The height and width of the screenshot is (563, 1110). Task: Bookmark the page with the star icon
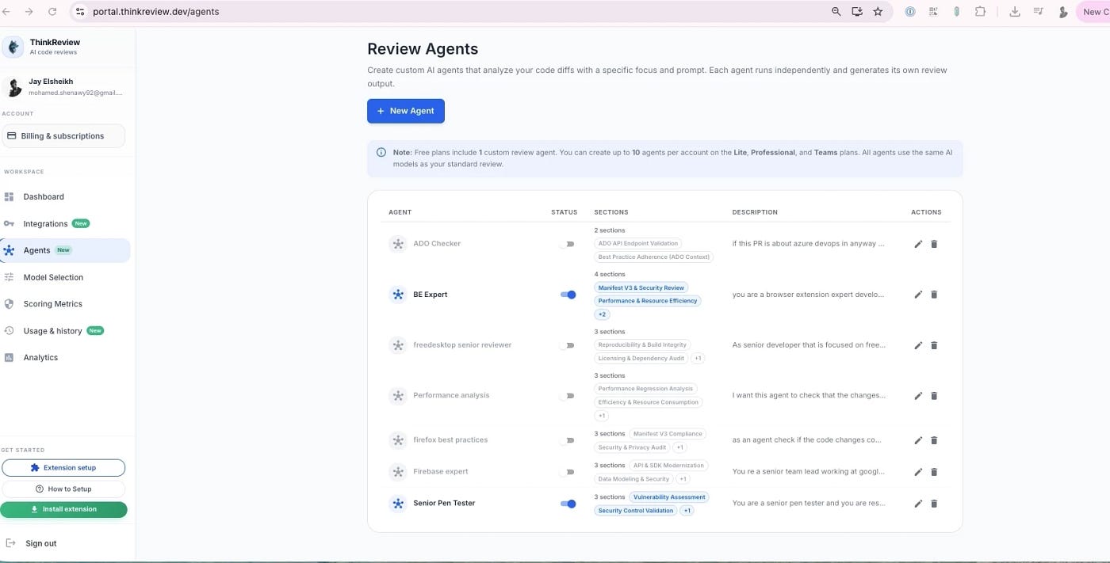[878, 11]
